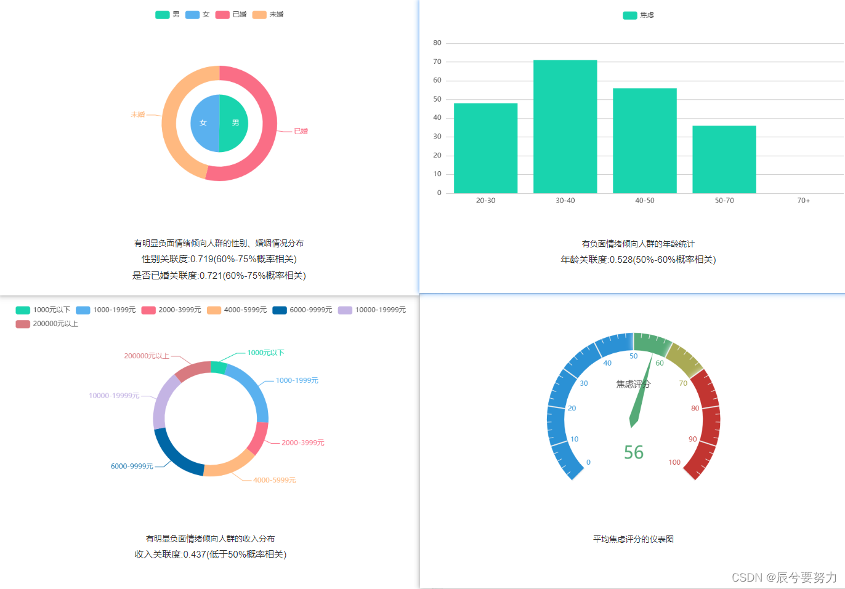Click the 平均焦虑评分的仪表图 caption
Viewport: 845px width, 589px height.
point(633,539)
